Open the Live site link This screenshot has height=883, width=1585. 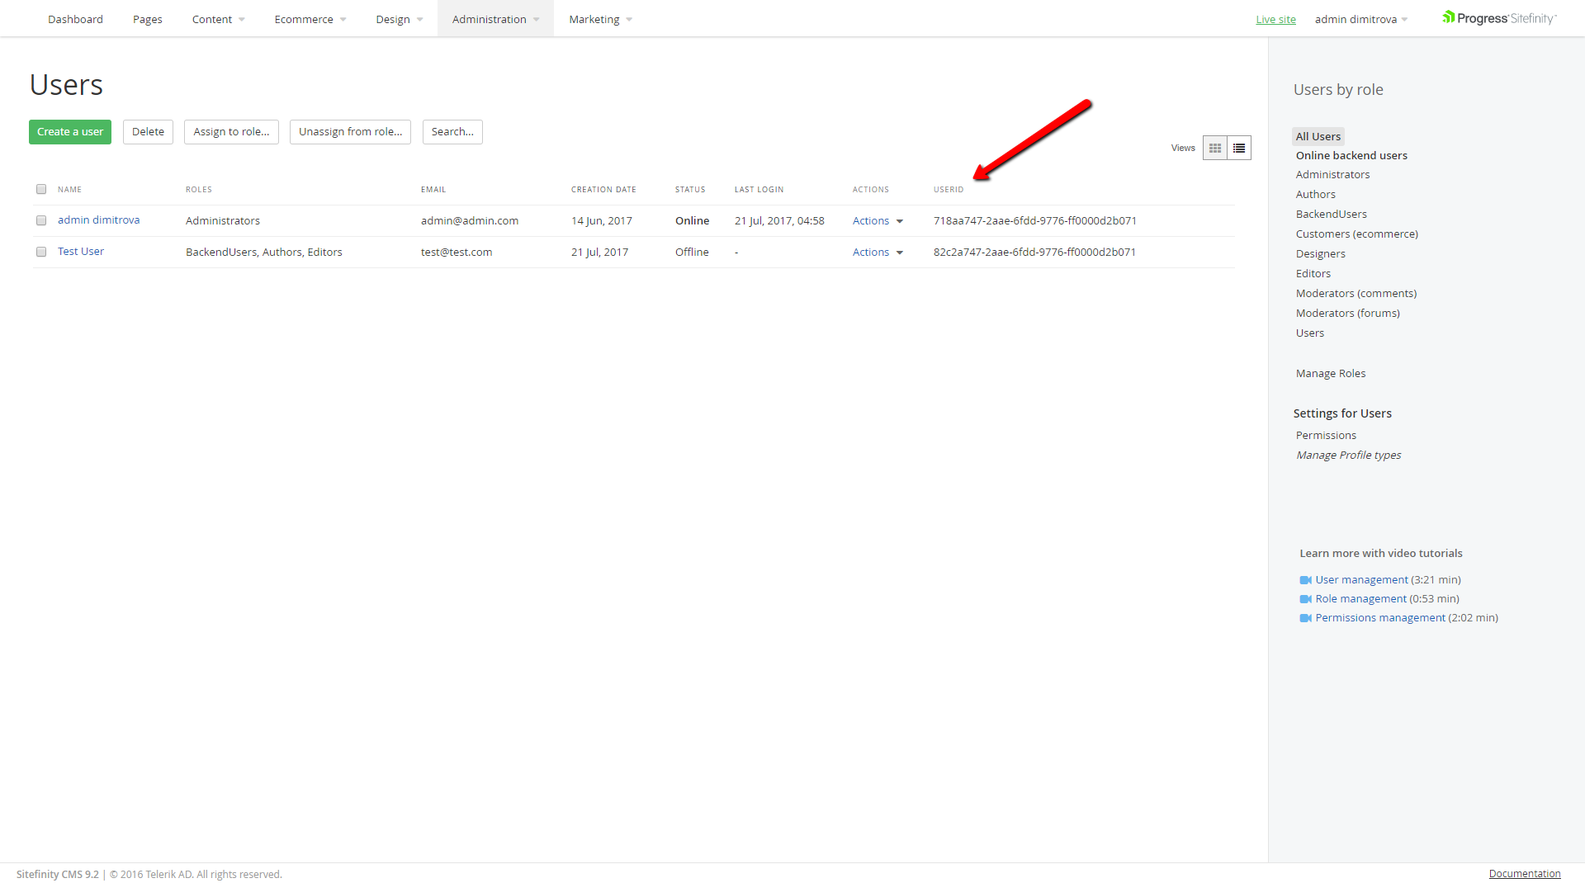pyautogui.click(x=1275, y=19)
